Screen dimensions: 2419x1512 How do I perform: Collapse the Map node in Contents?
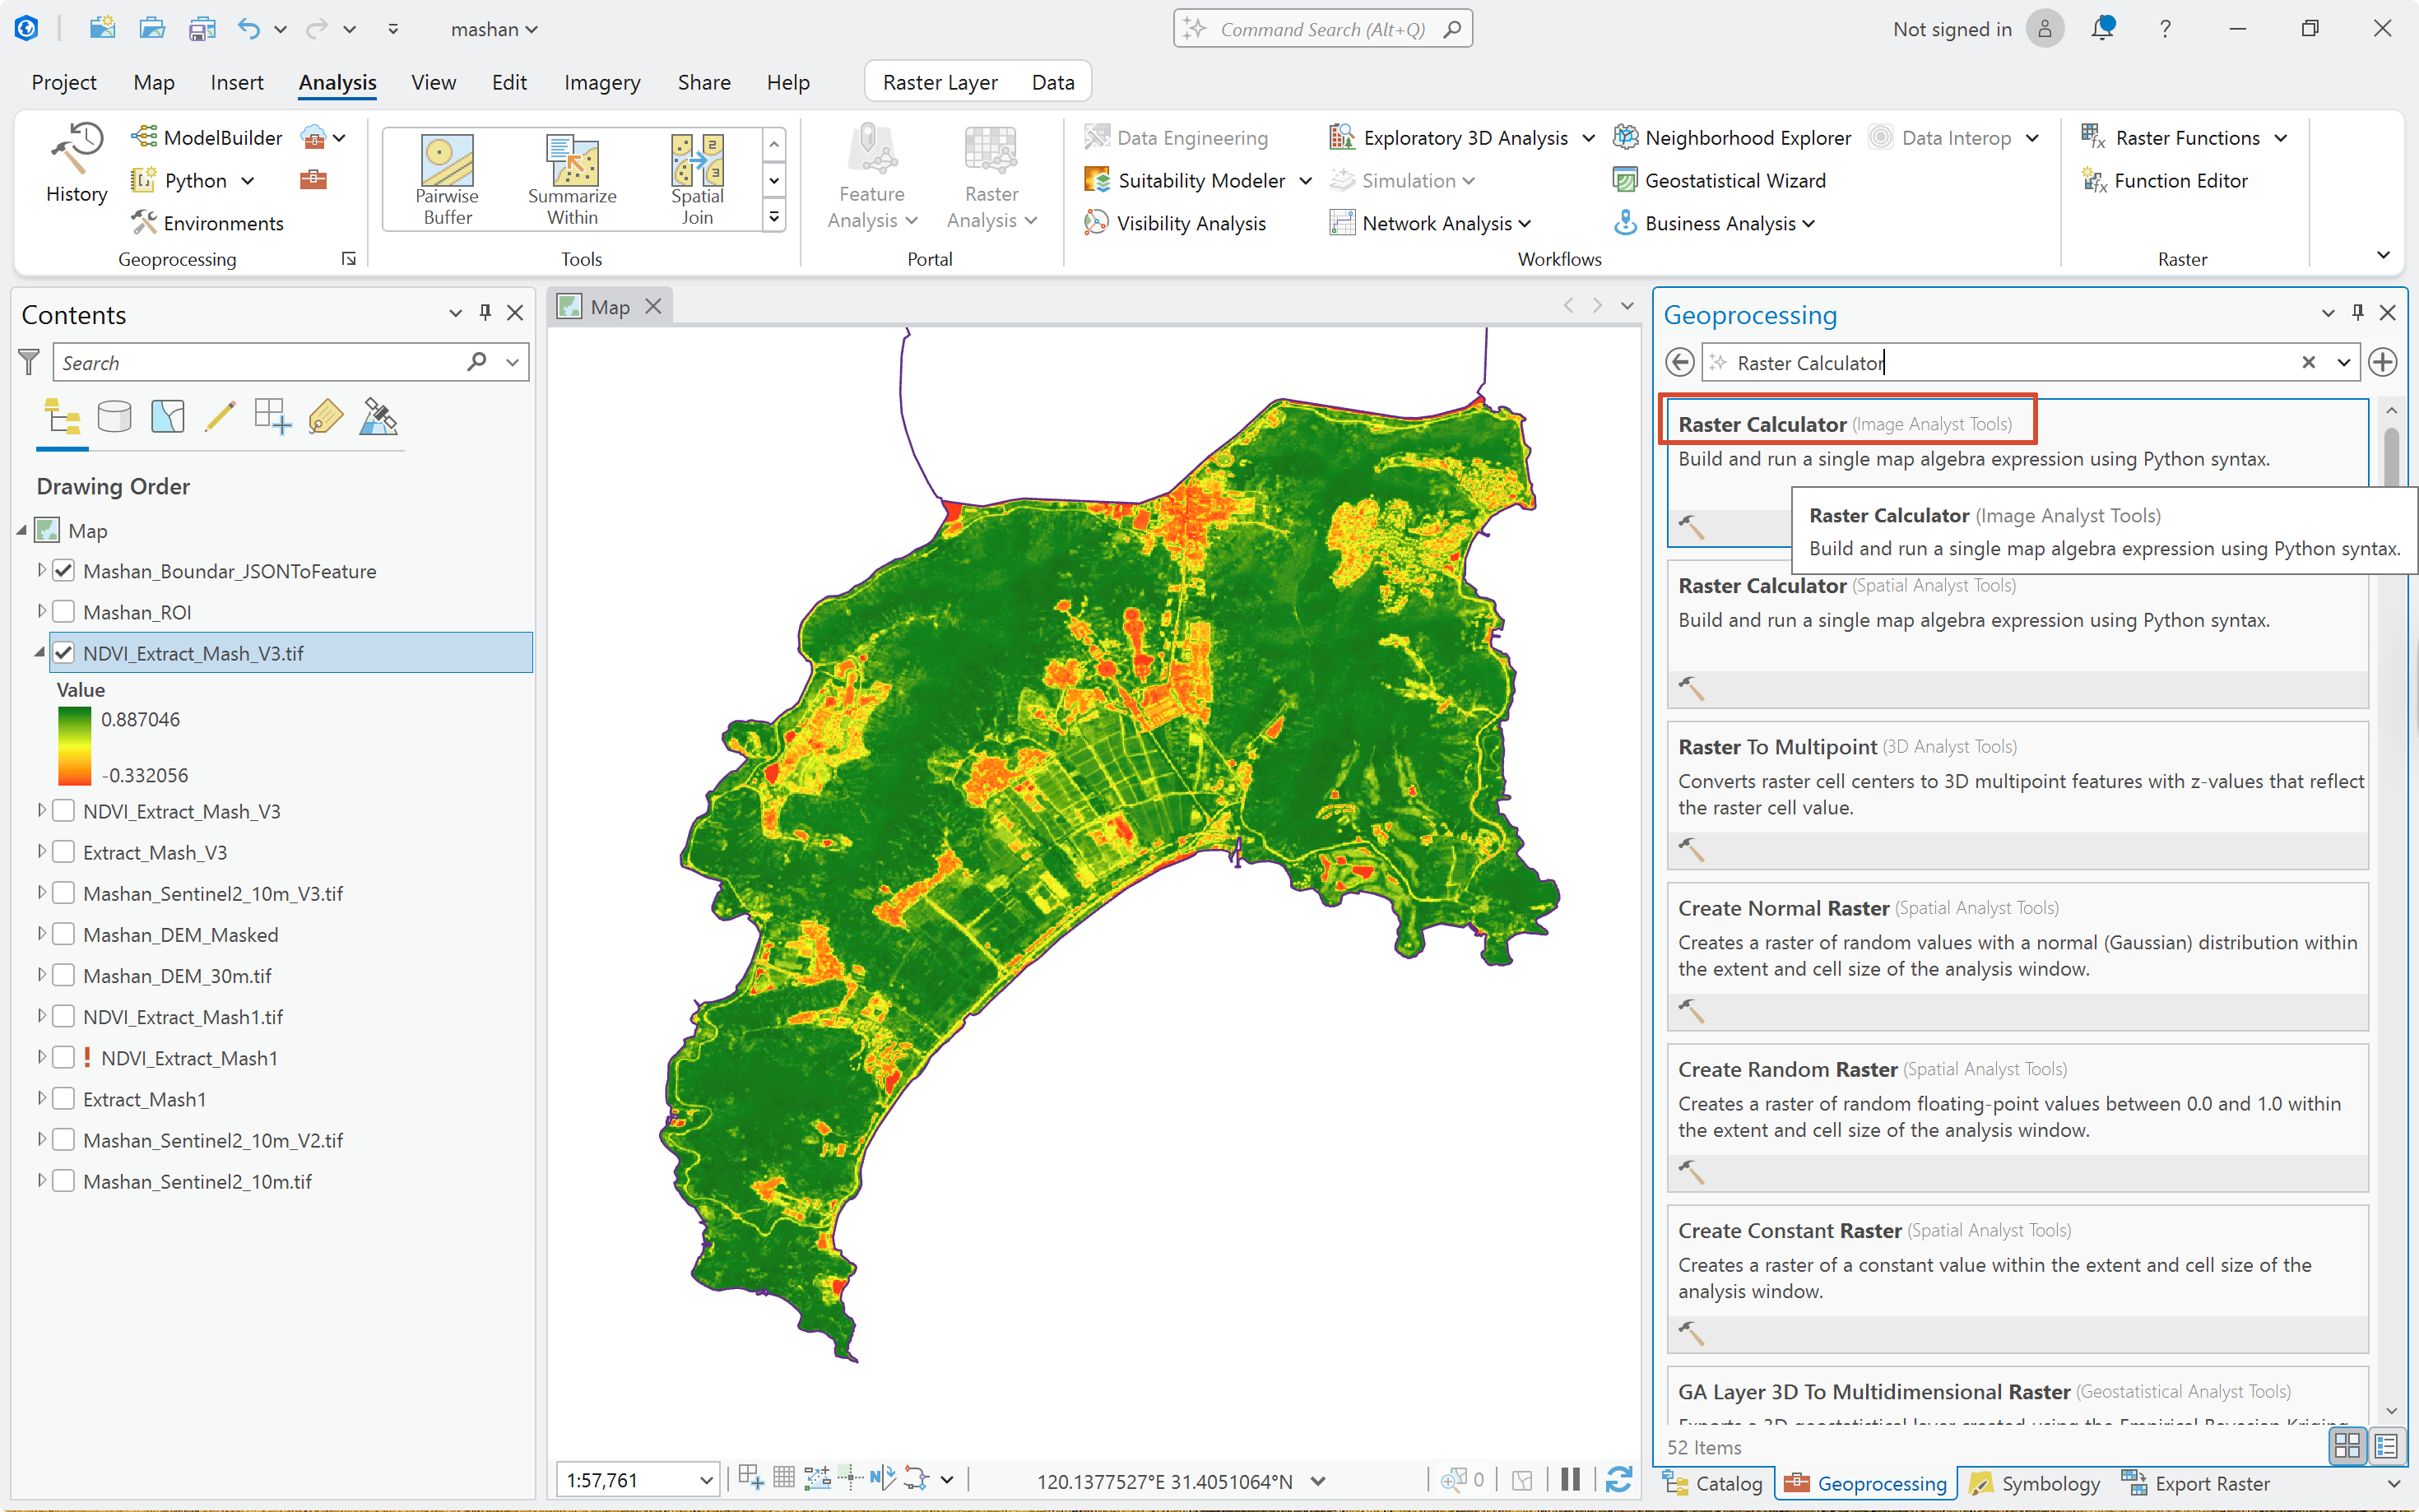coord(22,530)
